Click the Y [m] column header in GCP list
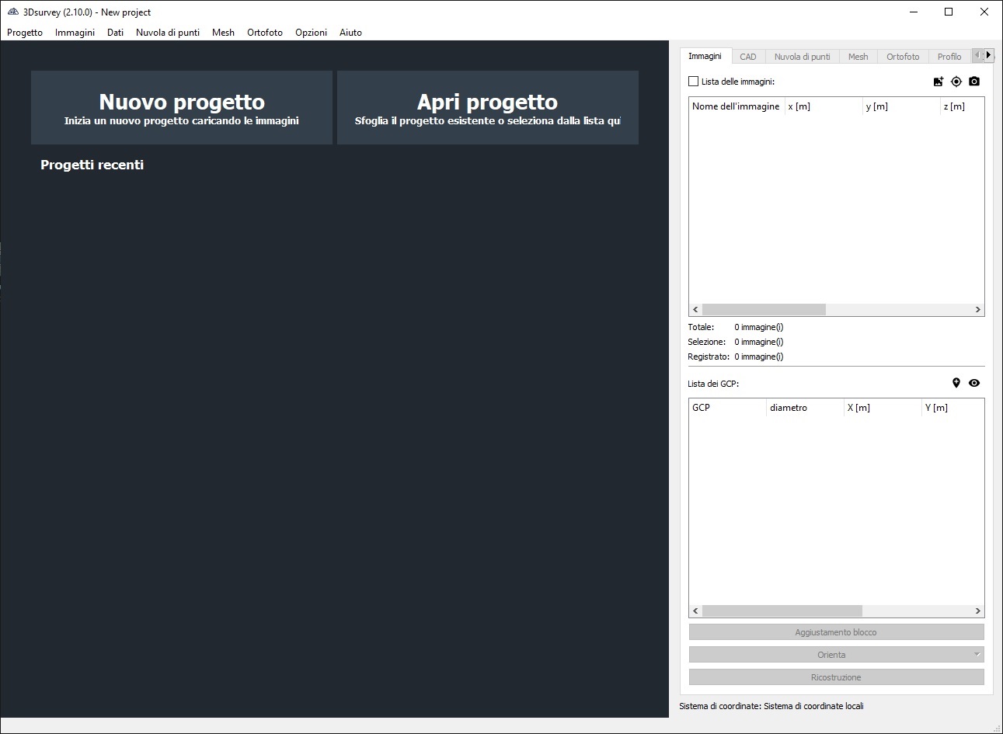This screenshot has width=1003, height=734. click(x=953, y=408)
